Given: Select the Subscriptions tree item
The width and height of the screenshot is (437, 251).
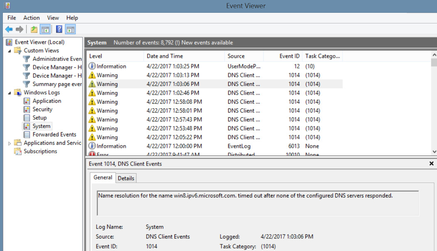Looking at the screenshot, I should click(x=40, y=151).
